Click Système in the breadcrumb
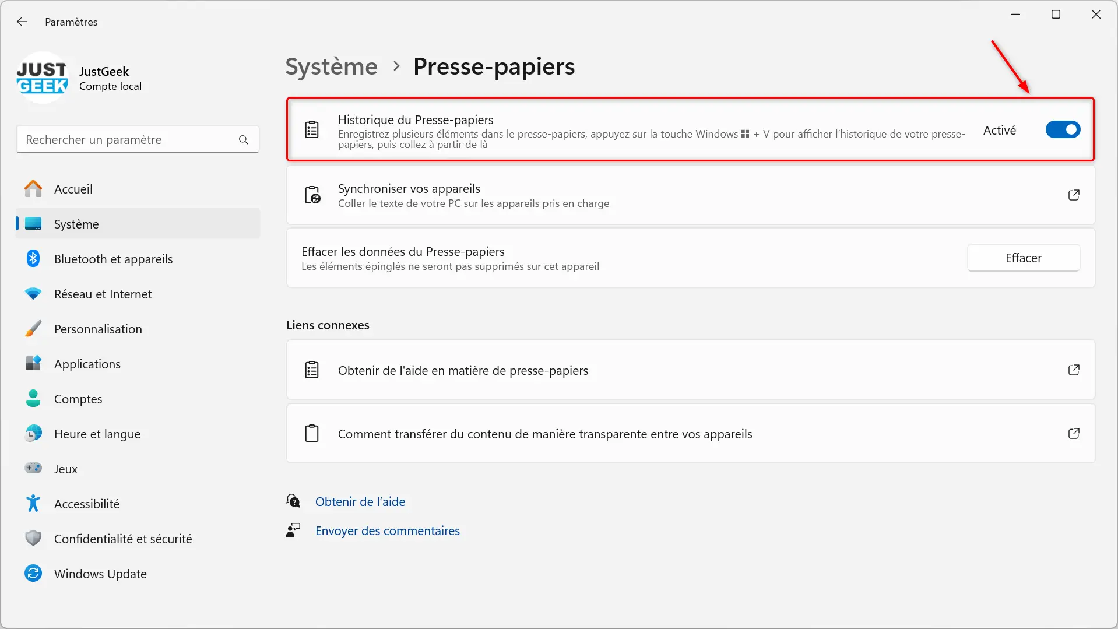The width and height of the screenshot is (1118, 629). (331, 66)
